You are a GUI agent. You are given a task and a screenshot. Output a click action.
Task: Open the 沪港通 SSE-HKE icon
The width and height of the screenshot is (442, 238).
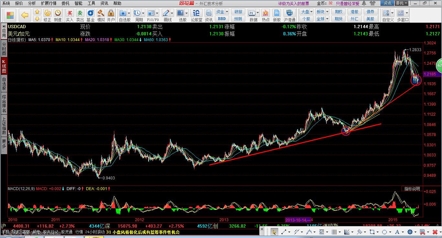[290, 13]
